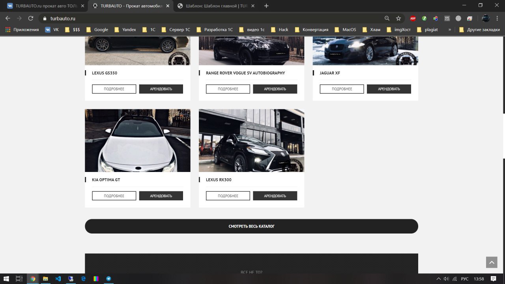
Task: Open the Сервер 1С bookmarks folder
Action: click(x=176, y=30)
